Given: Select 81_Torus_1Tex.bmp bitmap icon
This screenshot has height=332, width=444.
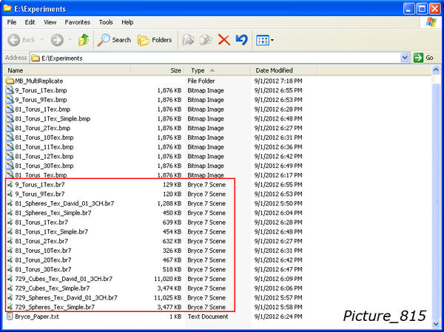Looking at the screenshot, I should (x=10, y=109).
